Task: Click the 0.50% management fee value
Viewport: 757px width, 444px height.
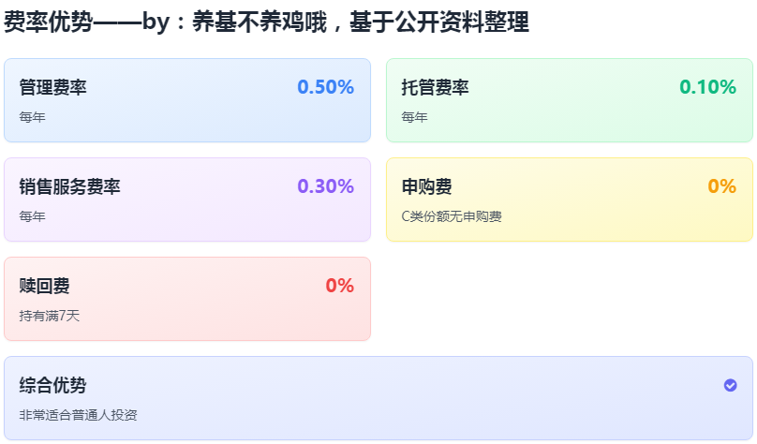Action: [325, 87]
